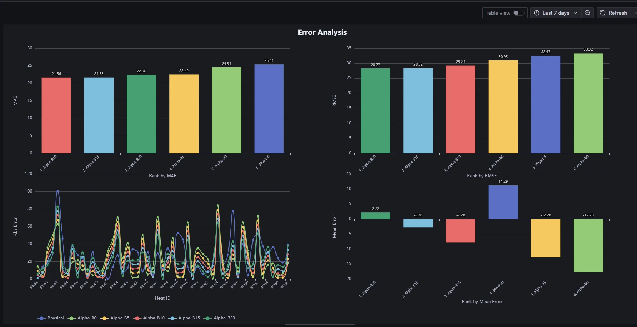Click the Physical peak point near 100 Abs Error
Screen dimensions: 637x327
click(x=57, y=191)
